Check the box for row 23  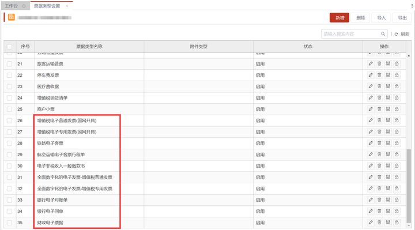coord(10,86)
